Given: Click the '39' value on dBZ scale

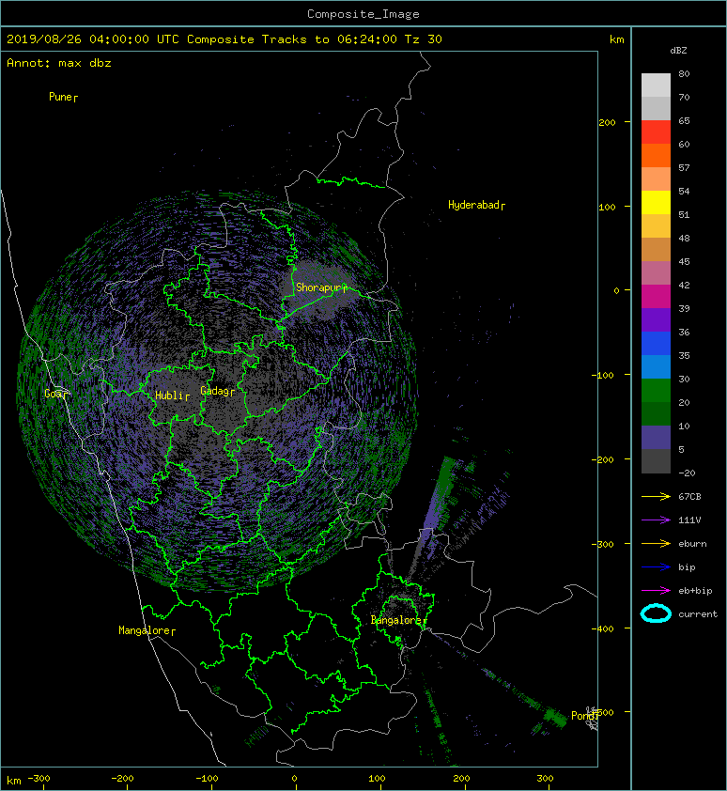Looking at the screenshot, I should pos(684,308).
